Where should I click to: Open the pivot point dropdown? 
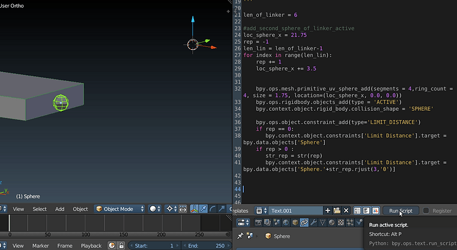[x=171, y=209]
